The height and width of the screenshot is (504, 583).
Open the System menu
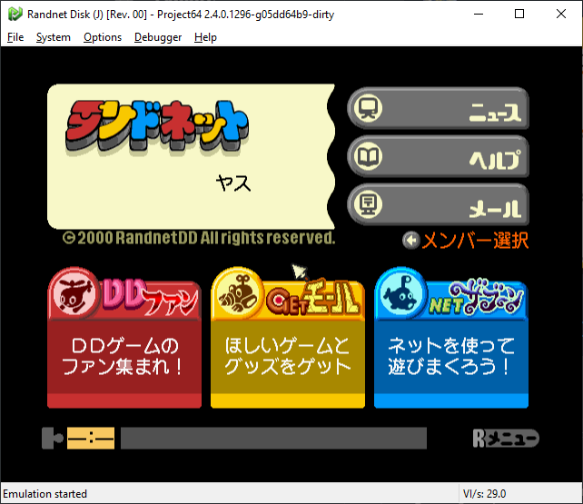pos(54,37)
